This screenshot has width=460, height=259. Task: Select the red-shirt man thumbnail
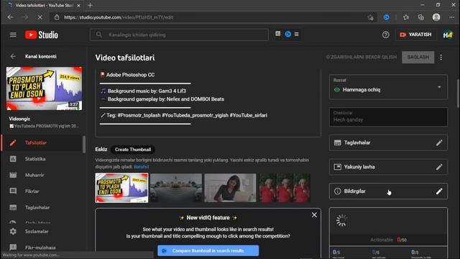point(285,188)
